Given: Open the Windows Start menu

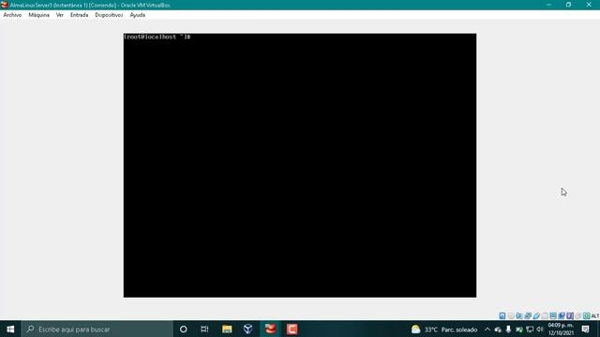Looking at the screenshot, I should pos(10,329).
